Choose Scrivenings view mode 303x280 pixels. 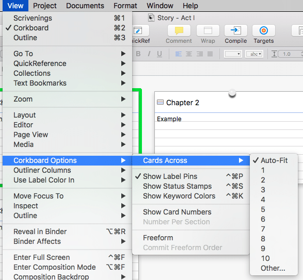pyautogui.click(x=67, y=18)
